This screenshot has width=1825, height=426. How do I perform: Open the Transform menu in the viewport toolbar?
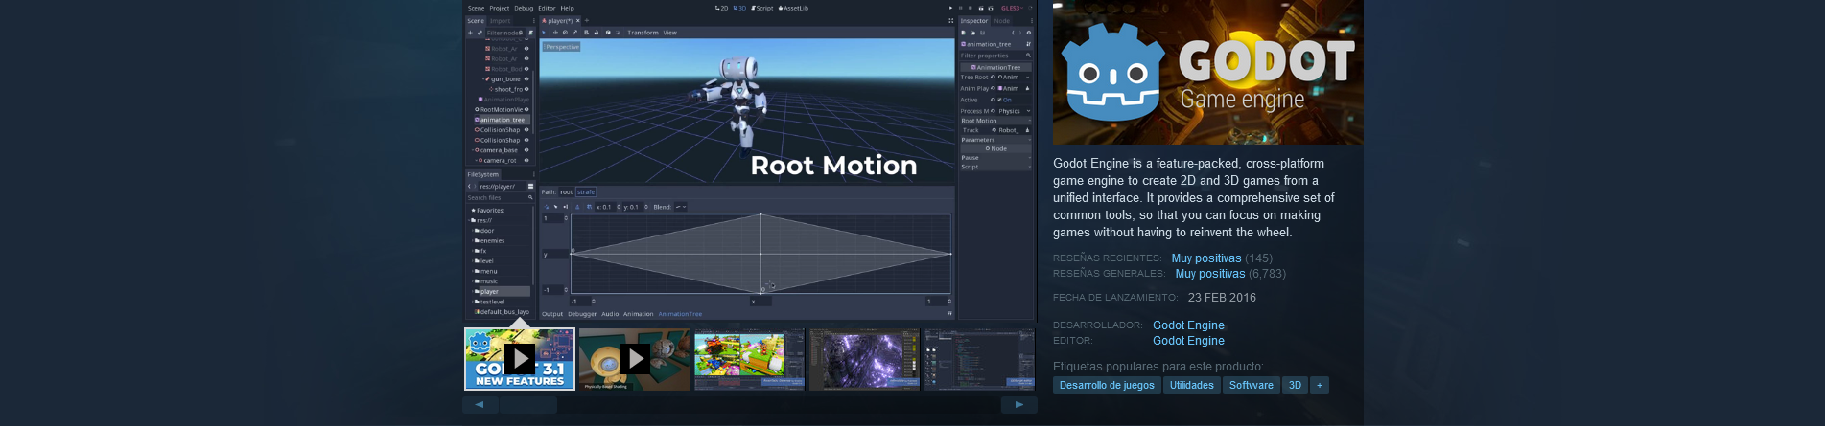pos(643,33)
